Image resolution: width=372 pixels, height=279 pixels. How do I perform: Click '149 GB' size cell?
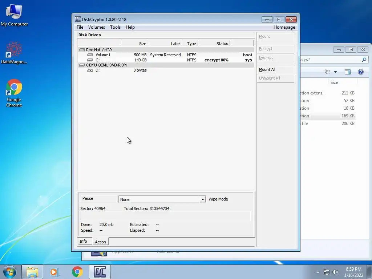(141, 60)
